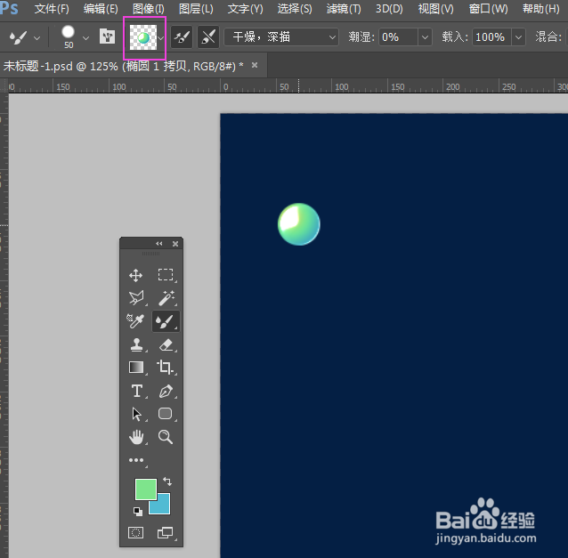568x558 pixels.
Task: Select the Path Selection tool
Action: (136, 414)
